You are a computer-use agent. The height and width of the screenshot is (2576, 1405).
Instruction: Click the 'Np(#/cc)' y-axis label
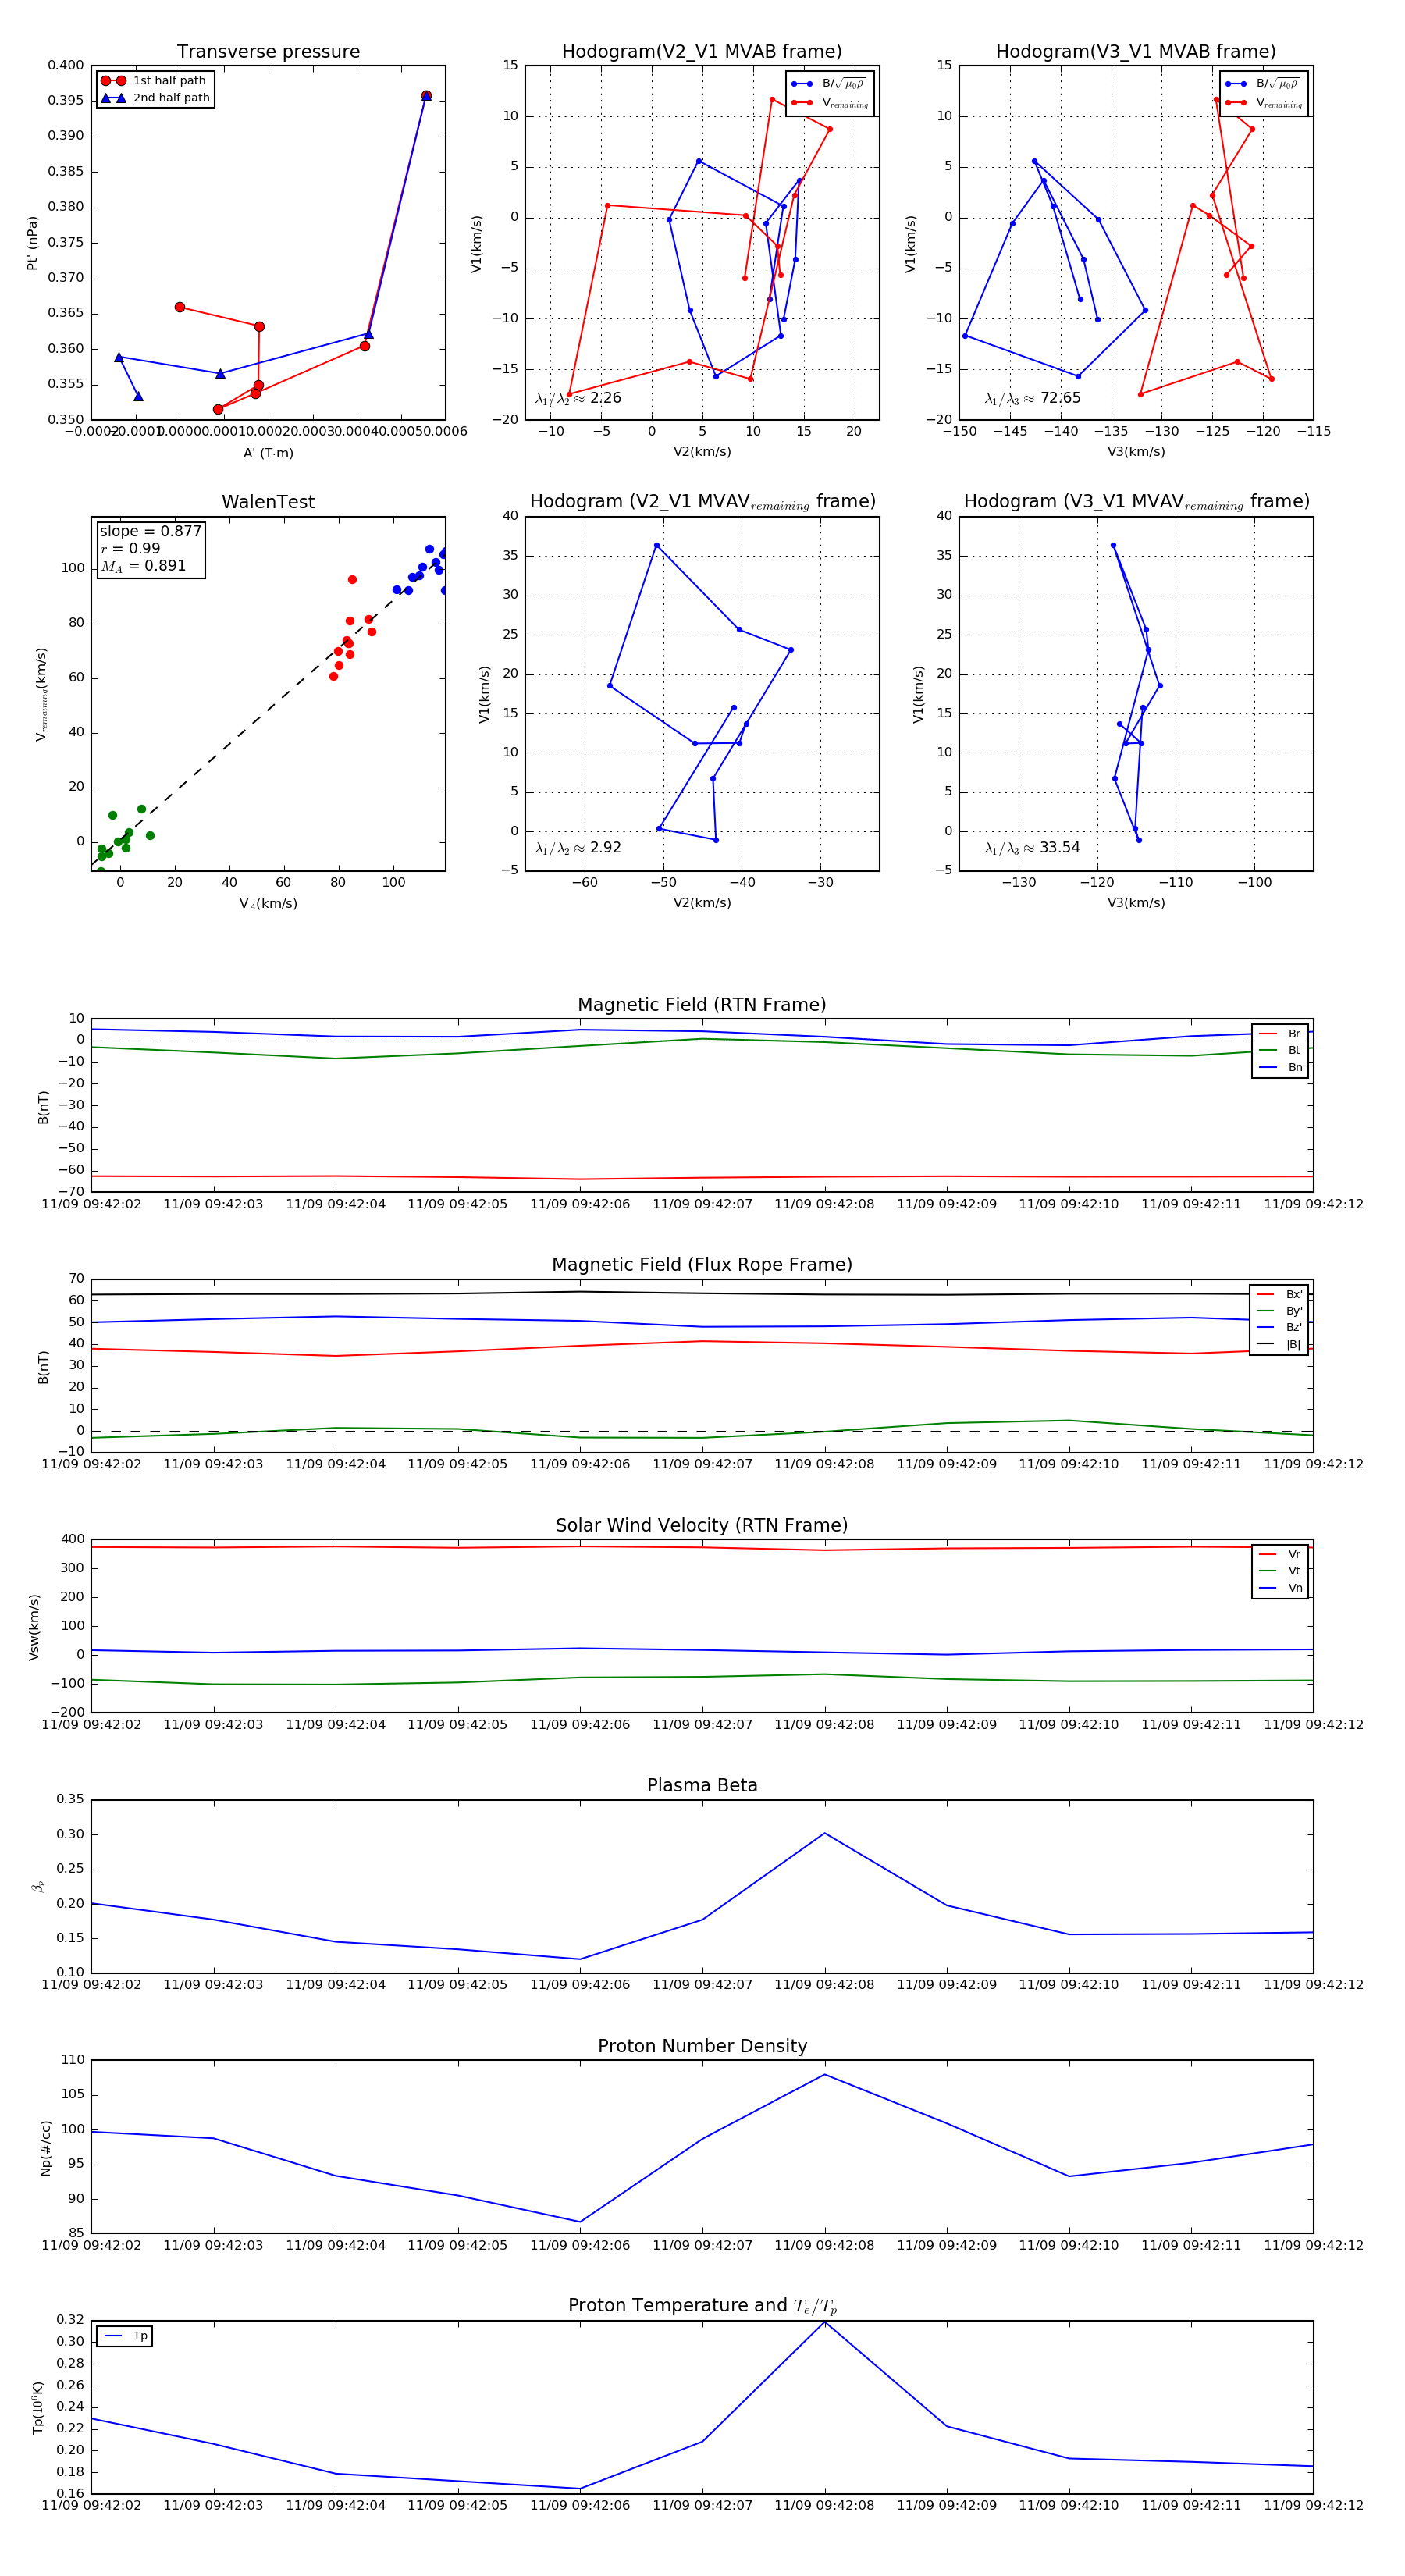click(45, 2147)
